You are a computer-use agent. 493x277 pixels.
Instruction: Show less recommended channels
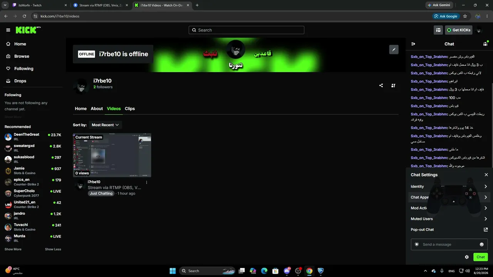coord(53,249)
